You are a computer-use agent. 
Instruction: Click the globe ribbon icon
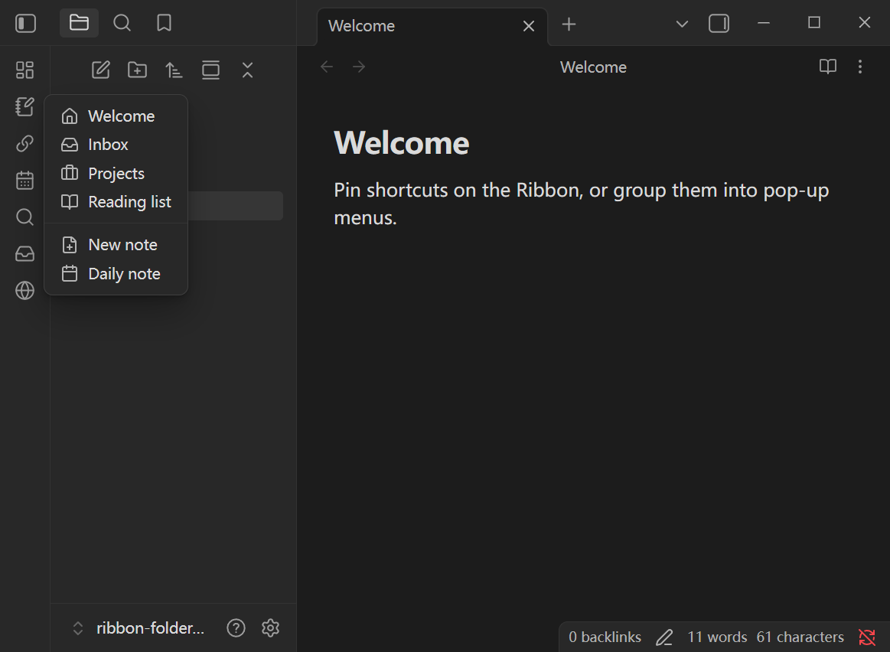pos(25,291)
